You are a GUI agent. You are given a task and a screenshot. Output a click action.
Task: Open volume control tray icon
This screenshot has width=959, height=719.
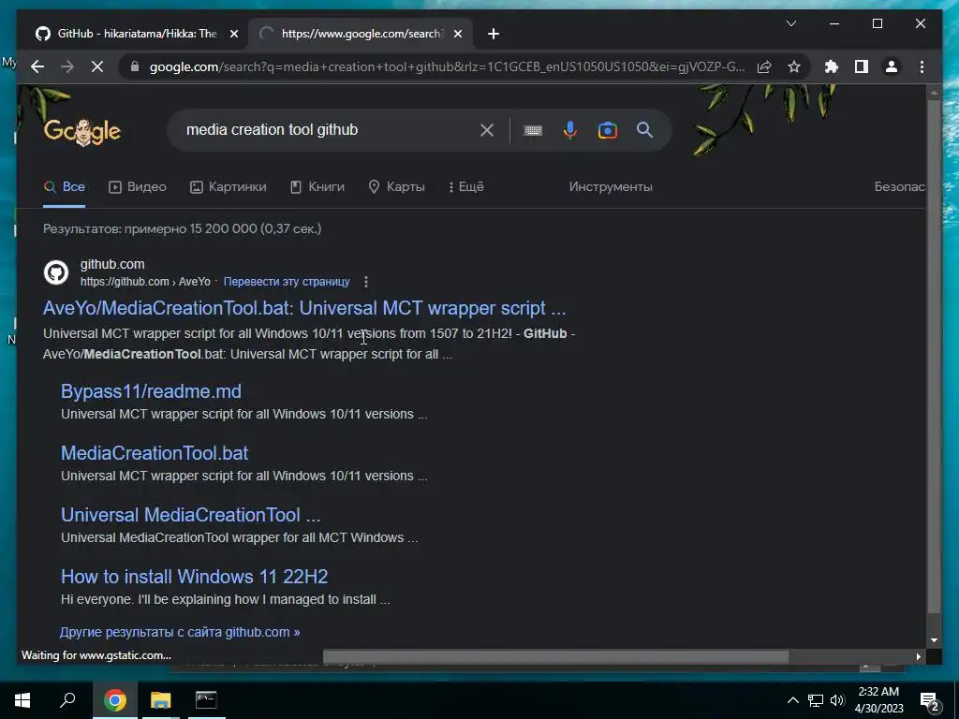[x=837, y=700]
